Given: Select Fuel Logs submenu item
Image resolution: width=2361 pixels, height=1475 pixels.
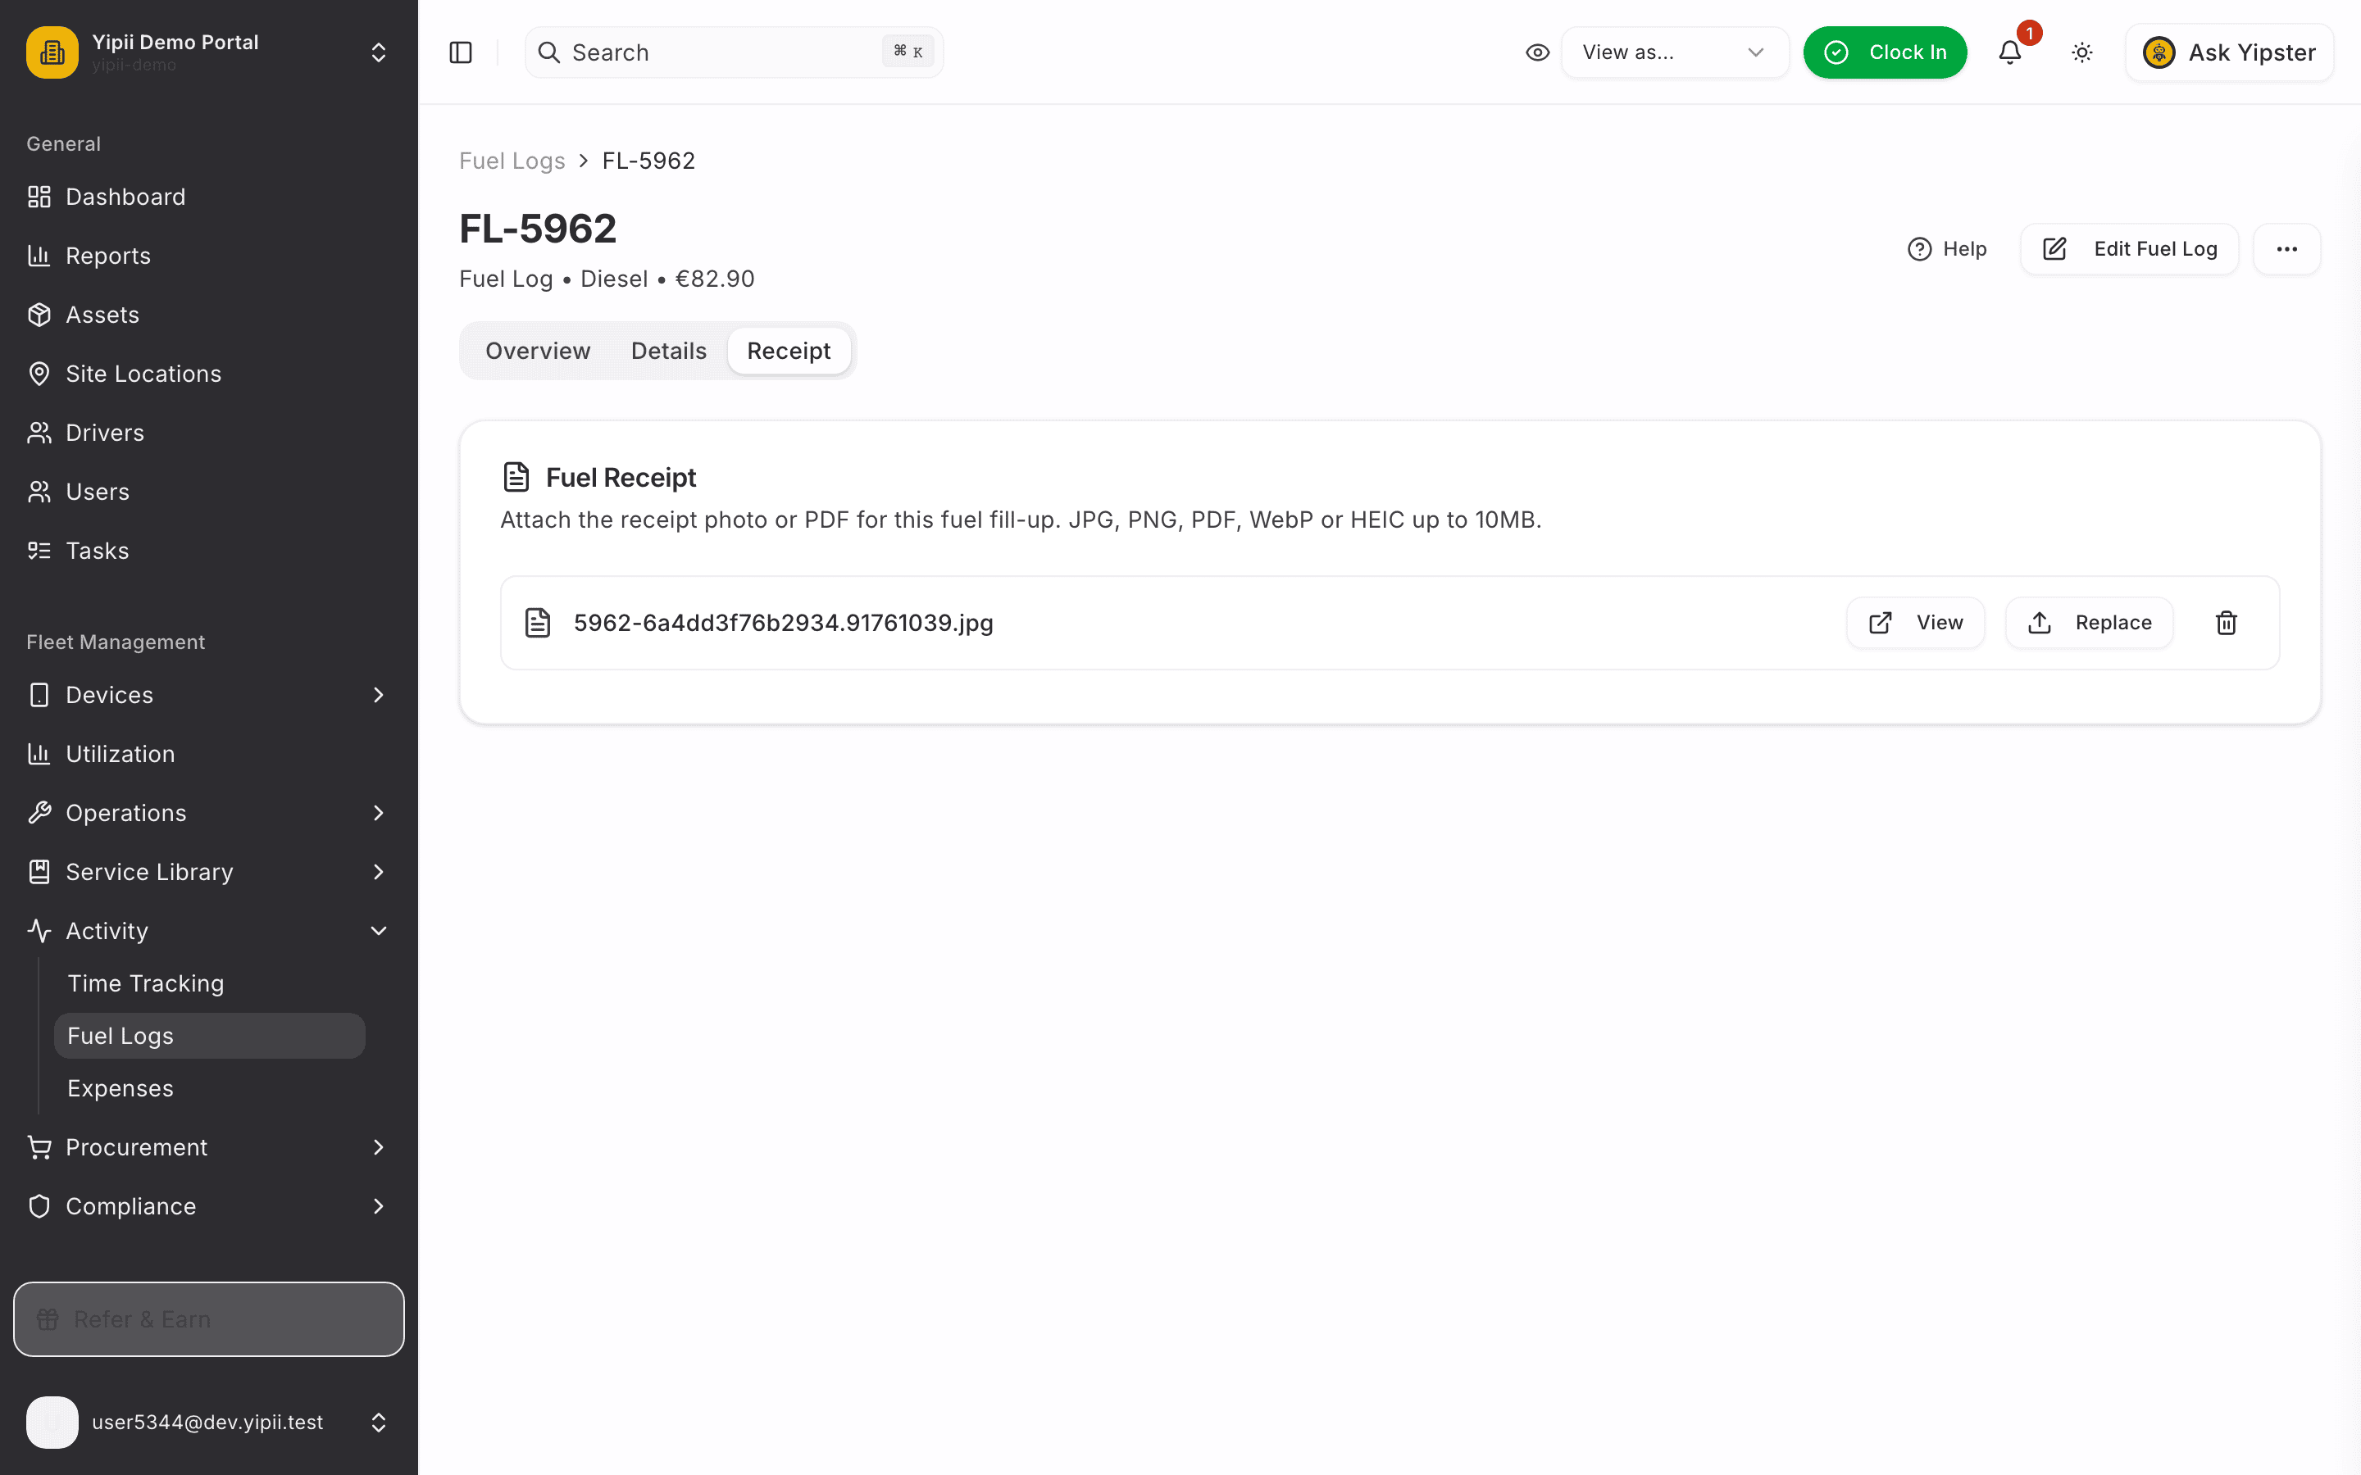Looking at the screenshot, I should (210, 1036).
